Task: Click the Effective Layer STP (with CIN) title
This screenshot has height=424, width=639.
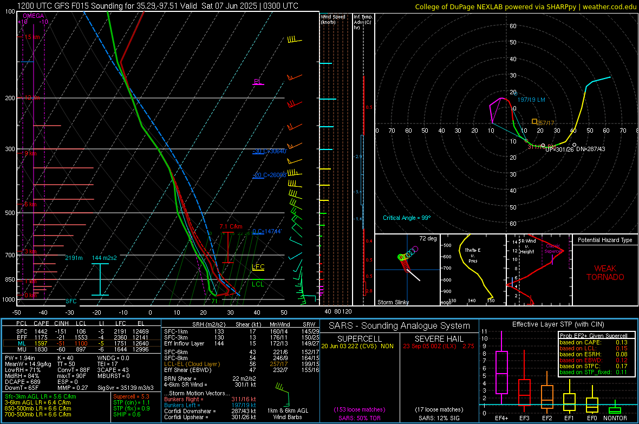Action: 558,324
